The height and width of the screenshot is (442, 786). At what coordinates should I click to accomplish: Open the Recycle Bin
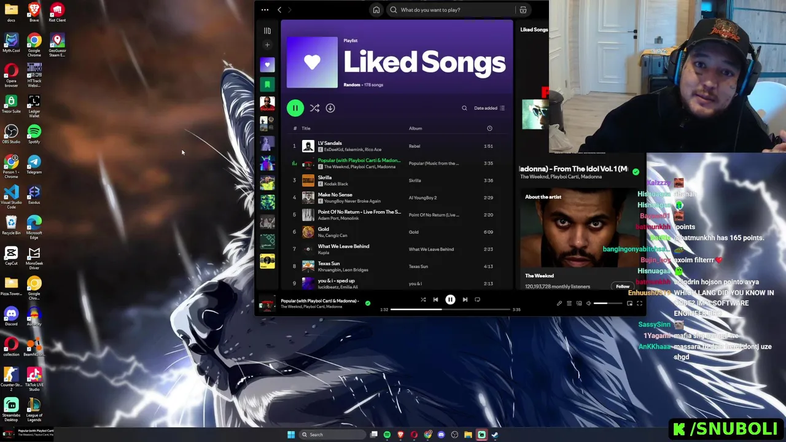coord(11,225)
